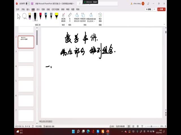Viewport: 181px width, 135px height.
Task: Switch to the 插入 Insert tab
Action: [x=28, y=9]
